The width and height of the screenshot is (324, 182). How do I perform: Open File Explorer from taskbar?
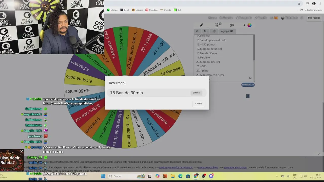click(x=173, y=176)
